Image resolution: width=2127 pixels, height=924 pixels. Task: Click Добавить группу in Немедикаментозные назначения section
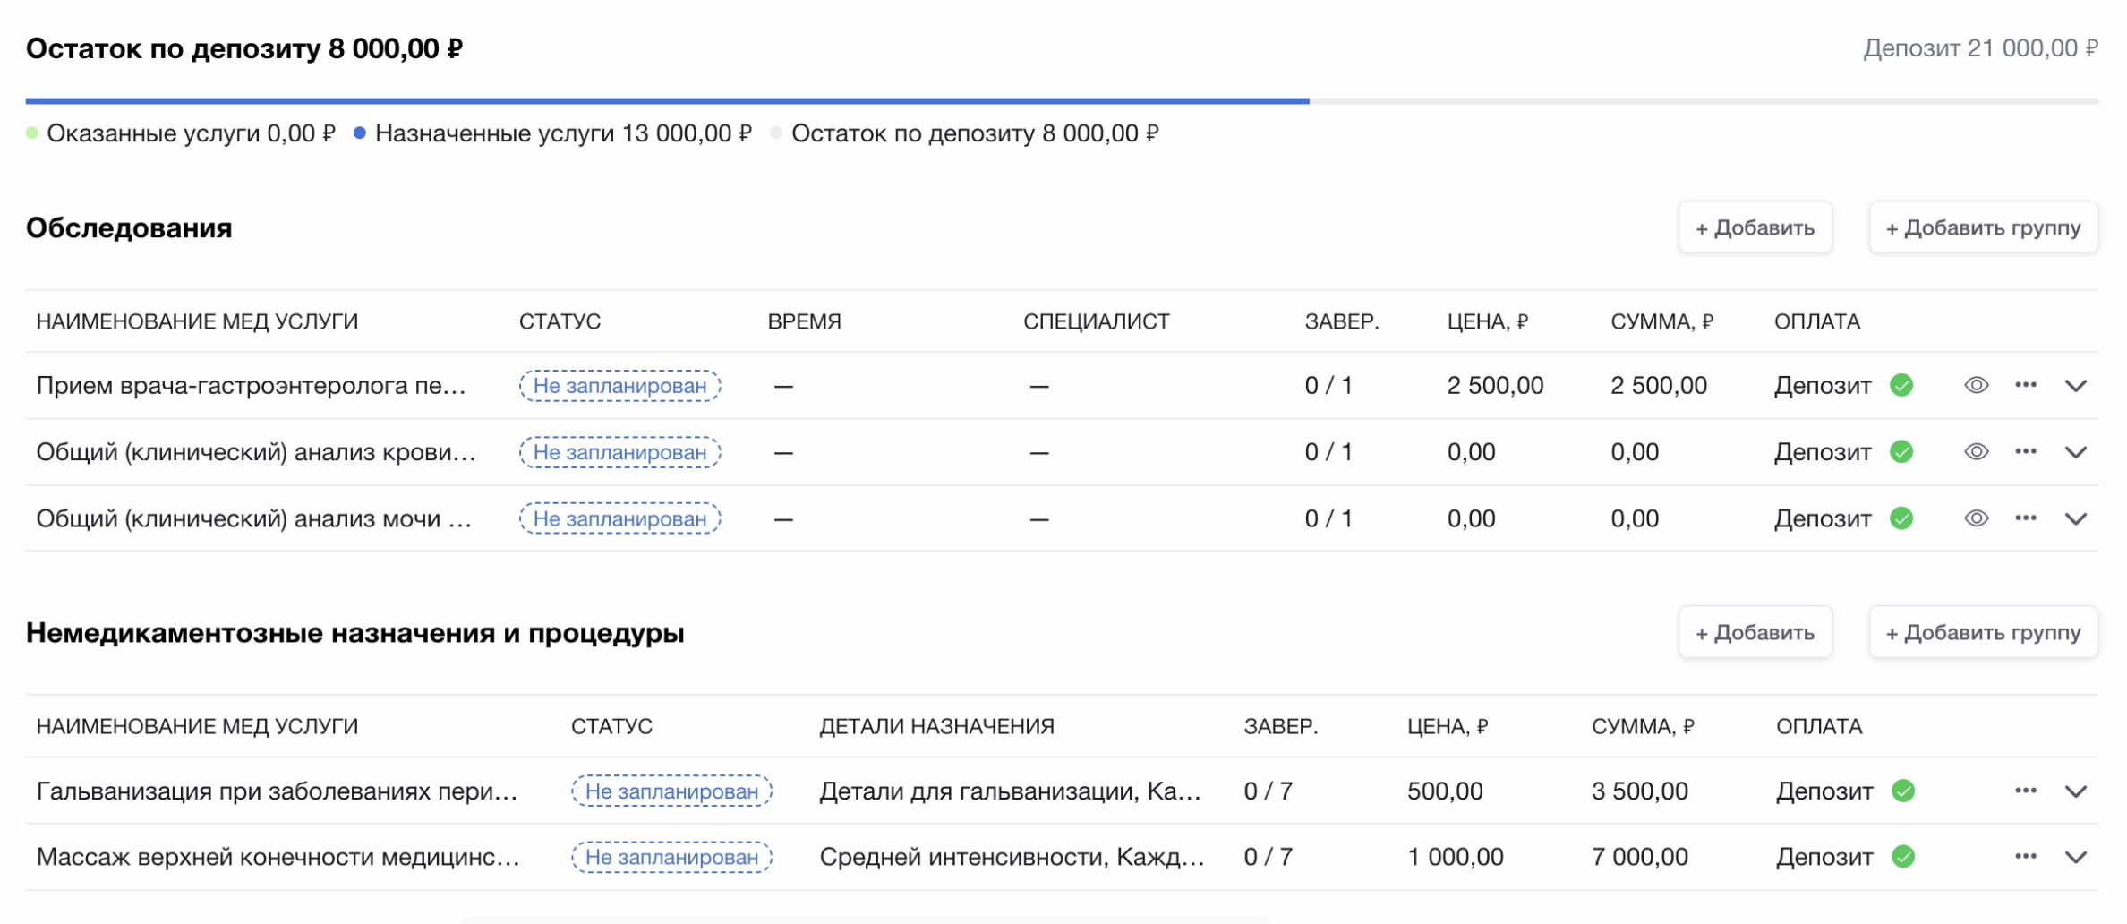click(x=1983, y=632)
